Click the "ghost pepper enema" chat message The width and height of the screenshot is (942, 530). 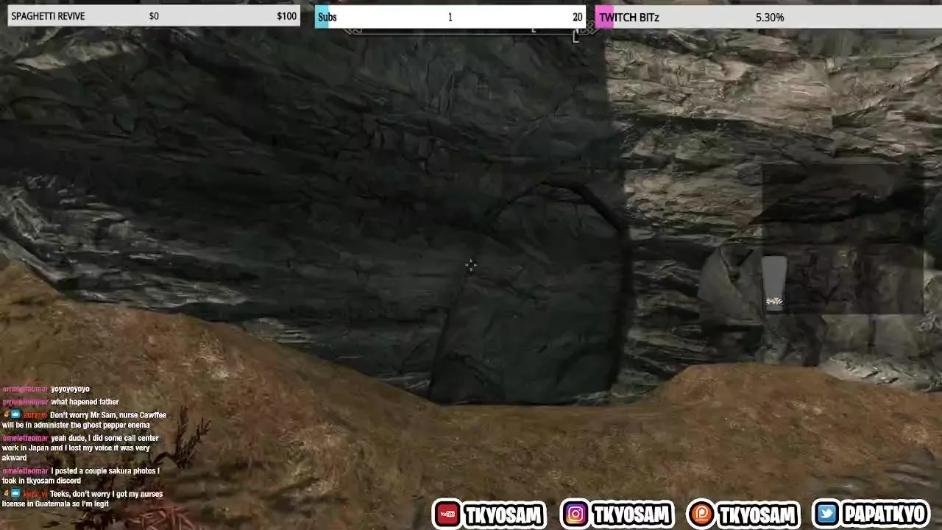tap(85, 420)
